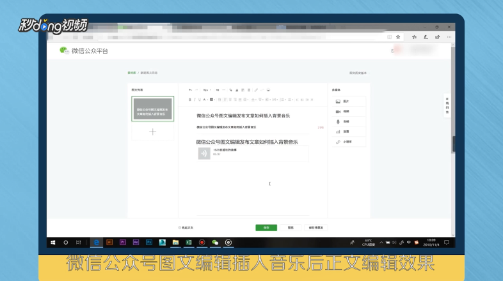This screenshot has width=503, height=281.
Task: Open Adobe Premiere from the taskbar
Action: (x=122, y=243)
